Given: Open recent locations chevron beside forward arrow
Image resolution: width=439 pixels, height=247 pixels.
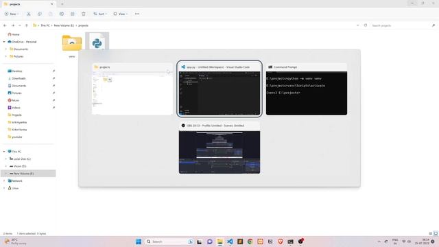Looking at the screenshot, I should 20,25.
